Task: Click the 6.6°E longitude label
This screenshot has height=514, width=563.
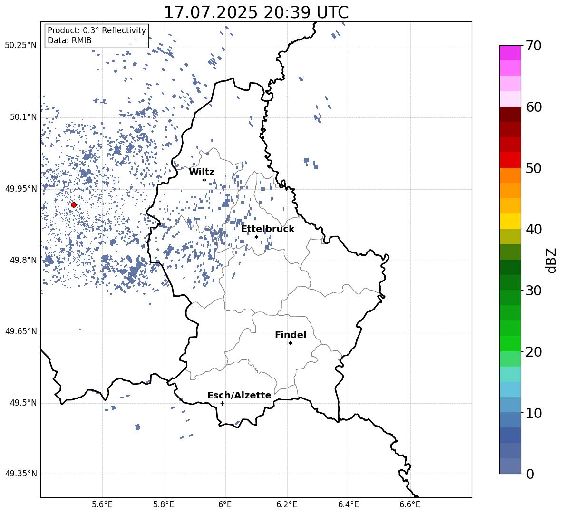Action: point(410,504)
